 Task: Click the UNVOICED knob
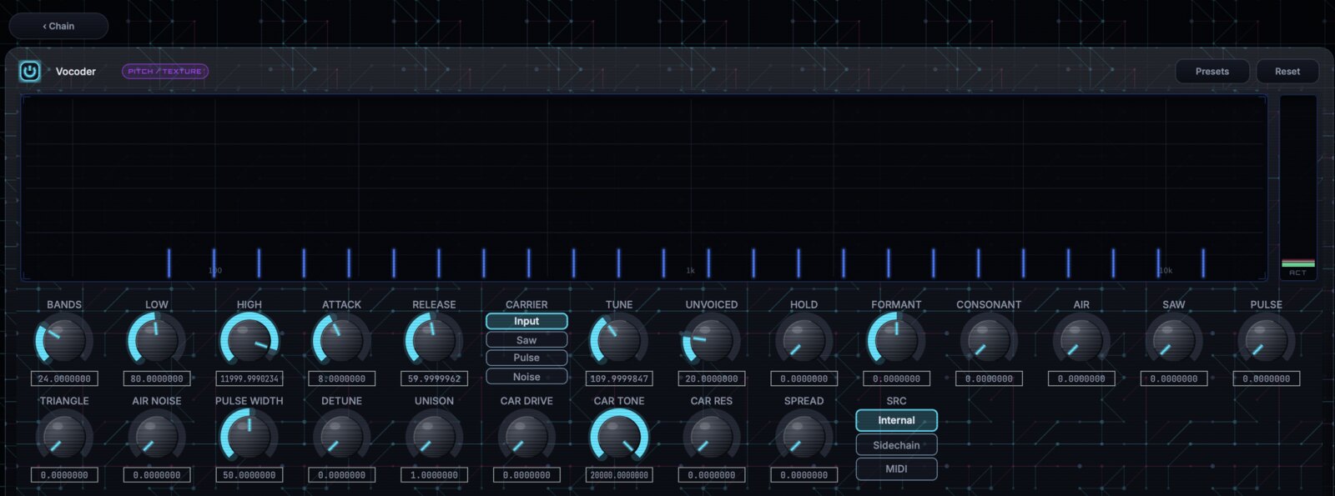(x=712, y=341)
